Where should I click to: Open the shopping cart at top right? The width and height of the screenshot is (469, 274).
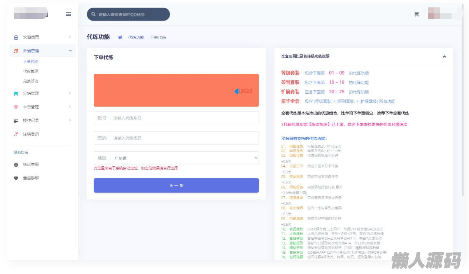pos(416,14)
